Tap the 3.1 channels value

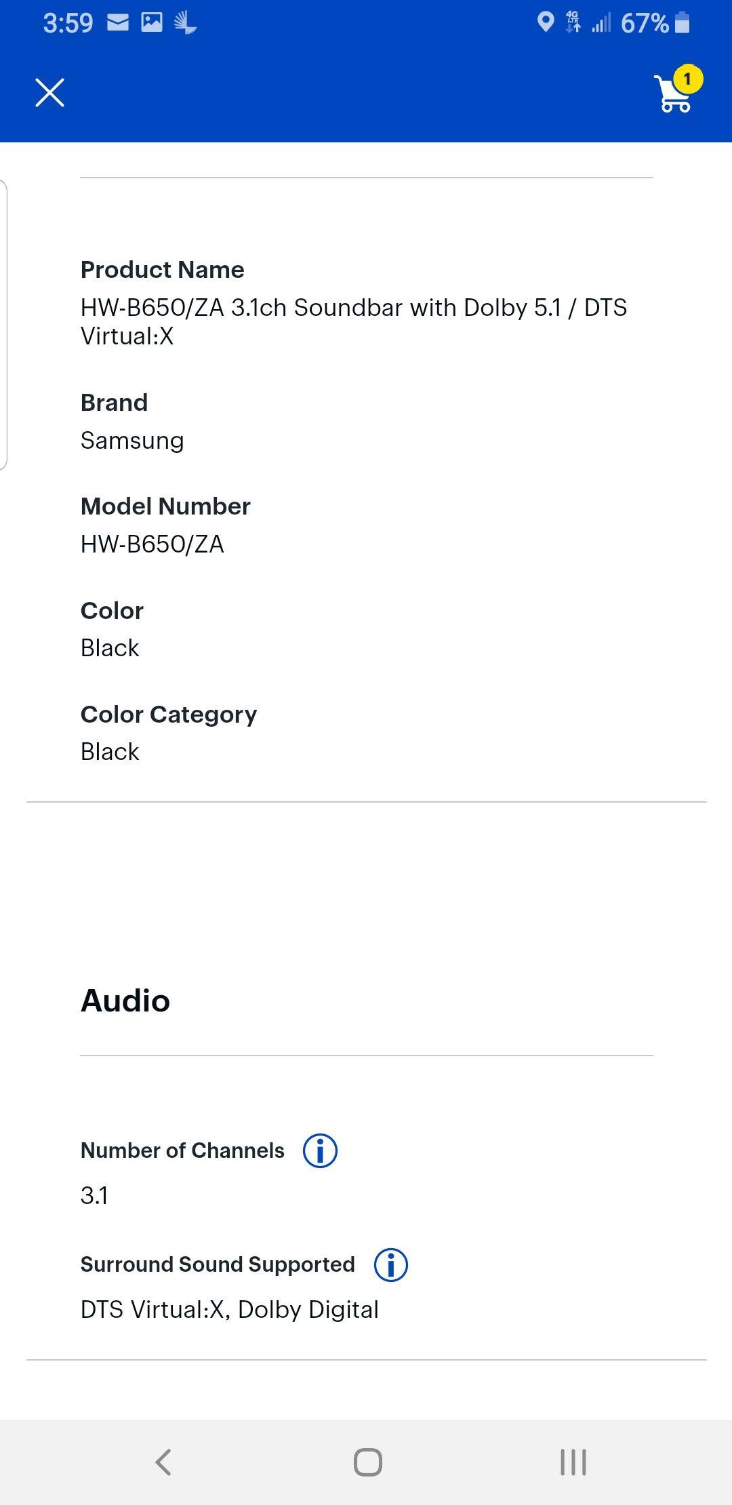(94, 1195)
